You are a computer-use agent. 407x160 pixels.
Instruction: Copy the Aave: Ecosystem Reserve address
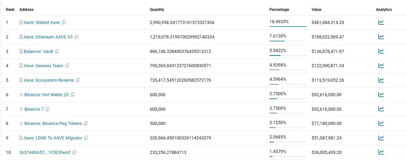point(78,80)
